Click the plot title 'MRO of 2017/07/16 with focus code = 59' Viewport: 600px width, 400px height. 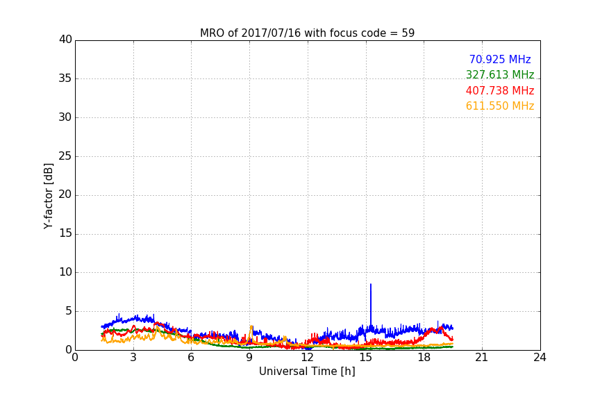click(x=307, y=33)
